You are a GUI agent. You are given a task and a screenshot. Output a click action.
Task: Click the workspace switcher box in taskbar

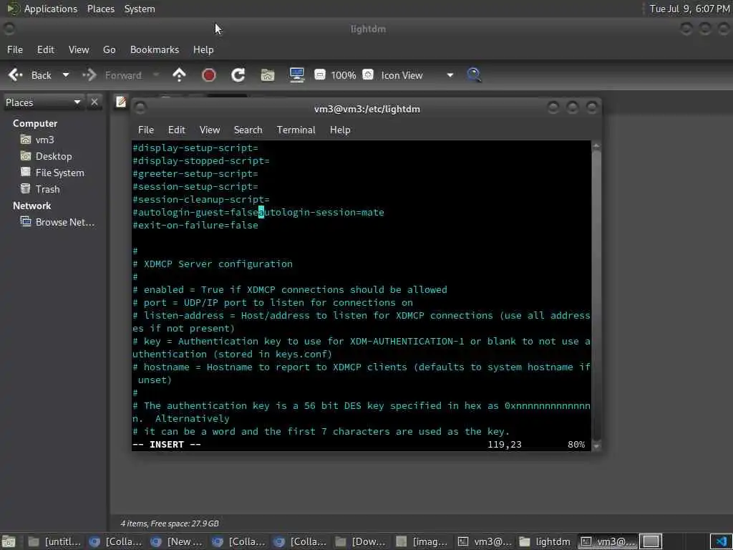tap(651, 541)
